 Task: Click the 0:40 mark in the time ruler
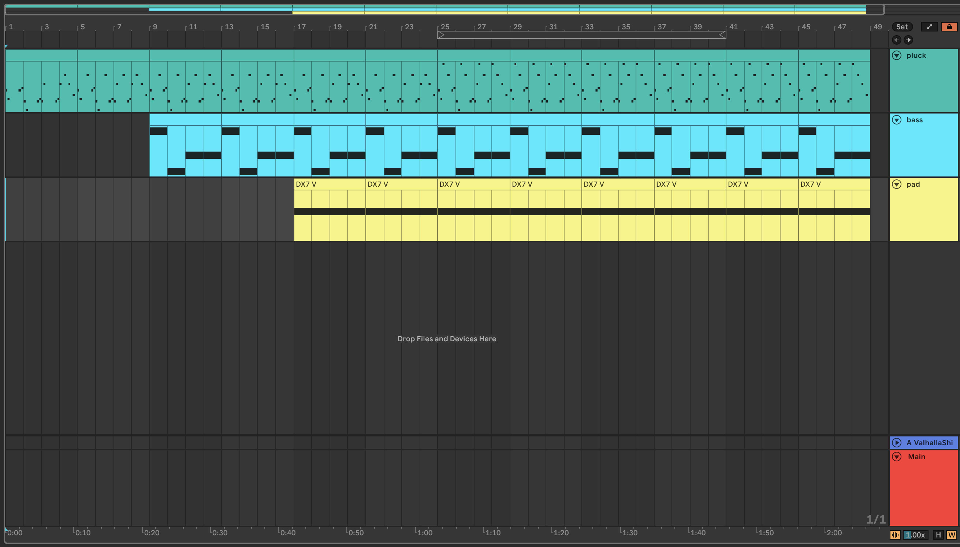pos(288,532)
